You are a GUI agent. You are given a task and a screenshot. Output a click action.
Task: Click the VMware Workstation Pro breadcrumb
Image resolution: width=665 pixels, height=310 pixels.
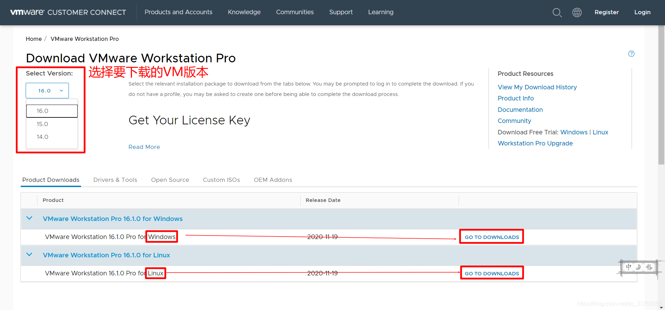point(85,39)
